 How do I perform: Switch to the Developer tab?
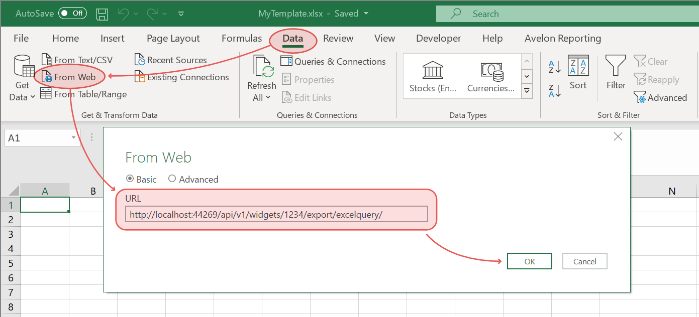[x=439, y=38]
